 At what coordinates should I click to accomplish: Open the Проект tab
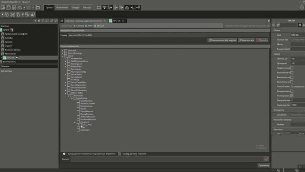pos(49,8)
